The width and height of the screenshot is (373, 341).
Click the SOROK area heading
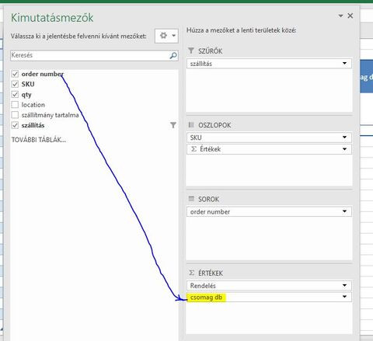208,199
